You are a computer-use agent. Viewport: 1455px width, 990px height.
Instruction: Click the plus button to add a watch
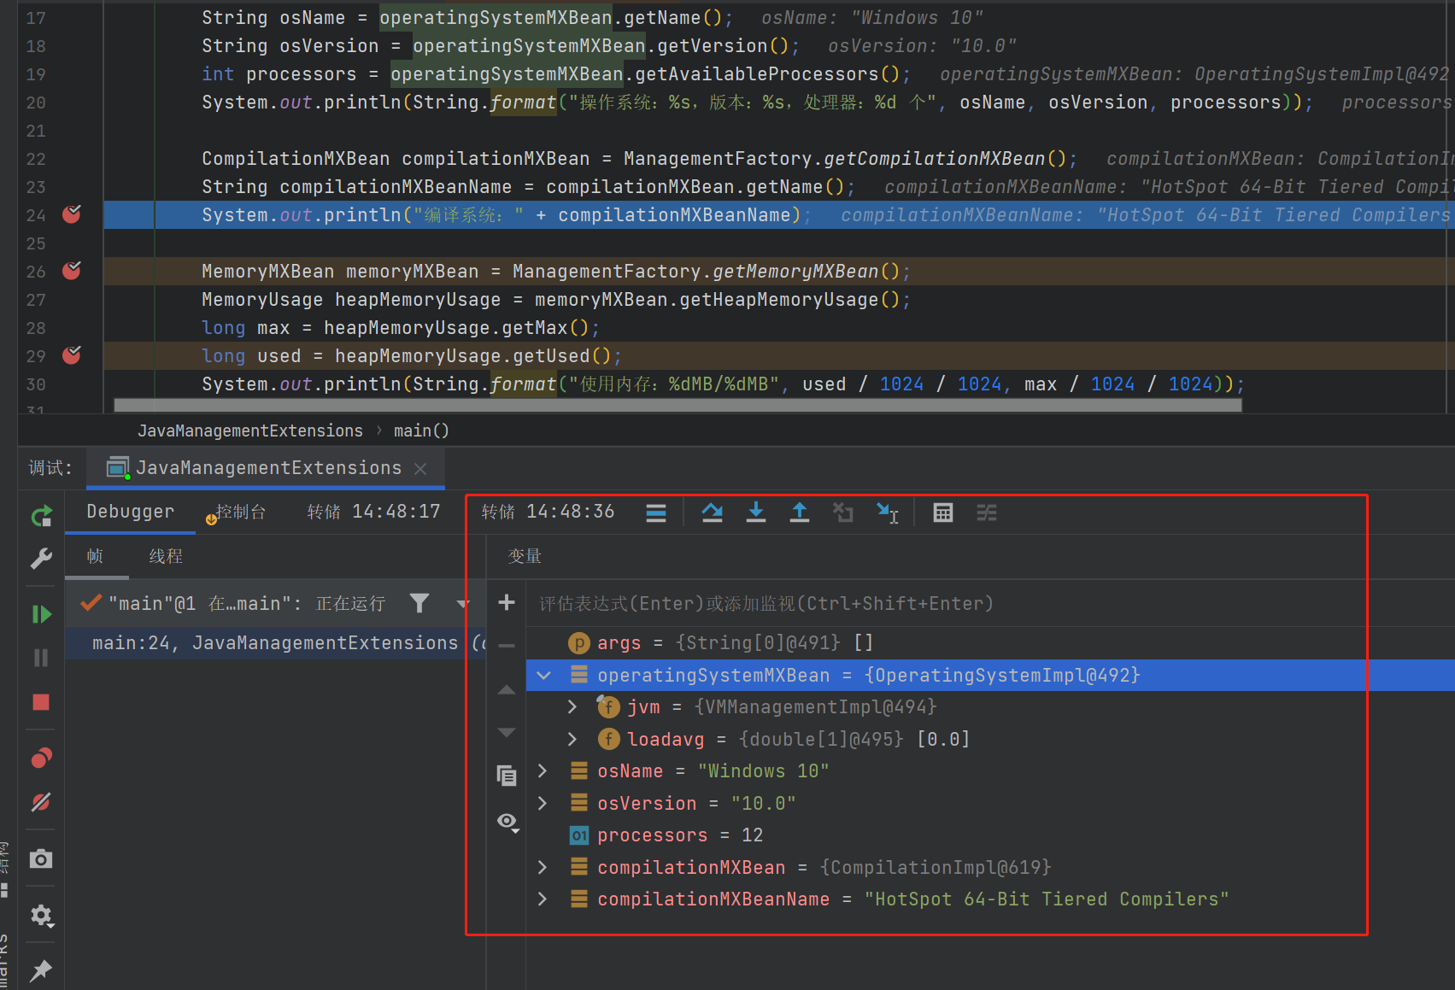point(507,602)
